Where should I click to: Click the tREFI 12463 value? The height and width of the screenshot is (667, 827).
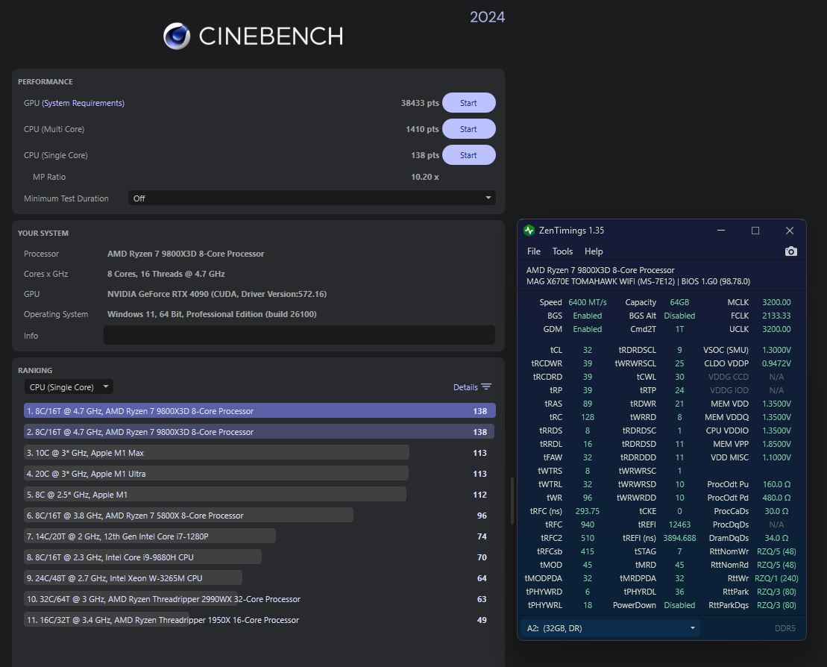click(x=679, y=524)
